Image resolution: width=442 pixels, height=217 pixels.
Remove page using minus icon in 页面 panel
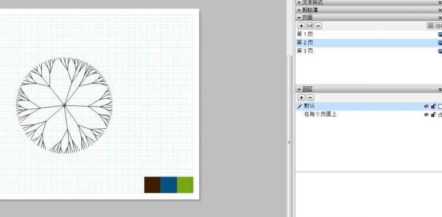click(x=318, y=26)
